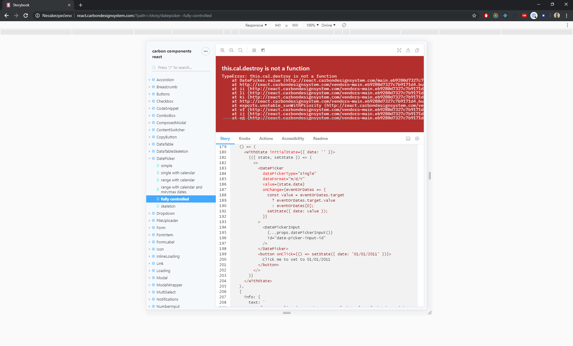The height and width of the screenshot is (346, 573).
Task: Open the zoom percentage dropdown
Action: 312,25
